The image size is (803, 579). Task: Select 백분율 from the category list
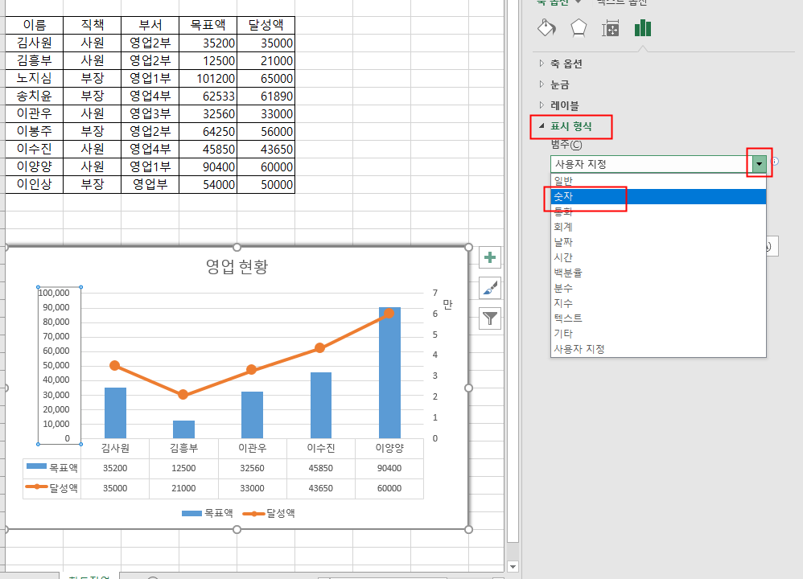point(658,273)
